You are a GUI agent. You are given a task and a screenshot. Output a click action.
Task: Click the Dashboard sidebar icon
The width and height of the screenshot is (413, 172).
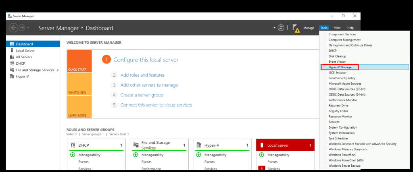coord(12,44)
